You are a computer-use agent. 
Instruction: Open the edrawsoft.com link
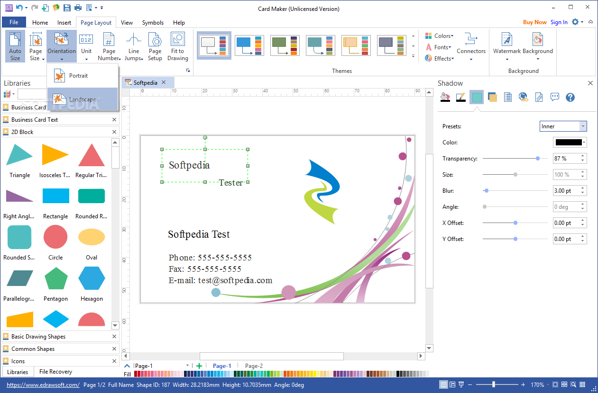[43, 385]
